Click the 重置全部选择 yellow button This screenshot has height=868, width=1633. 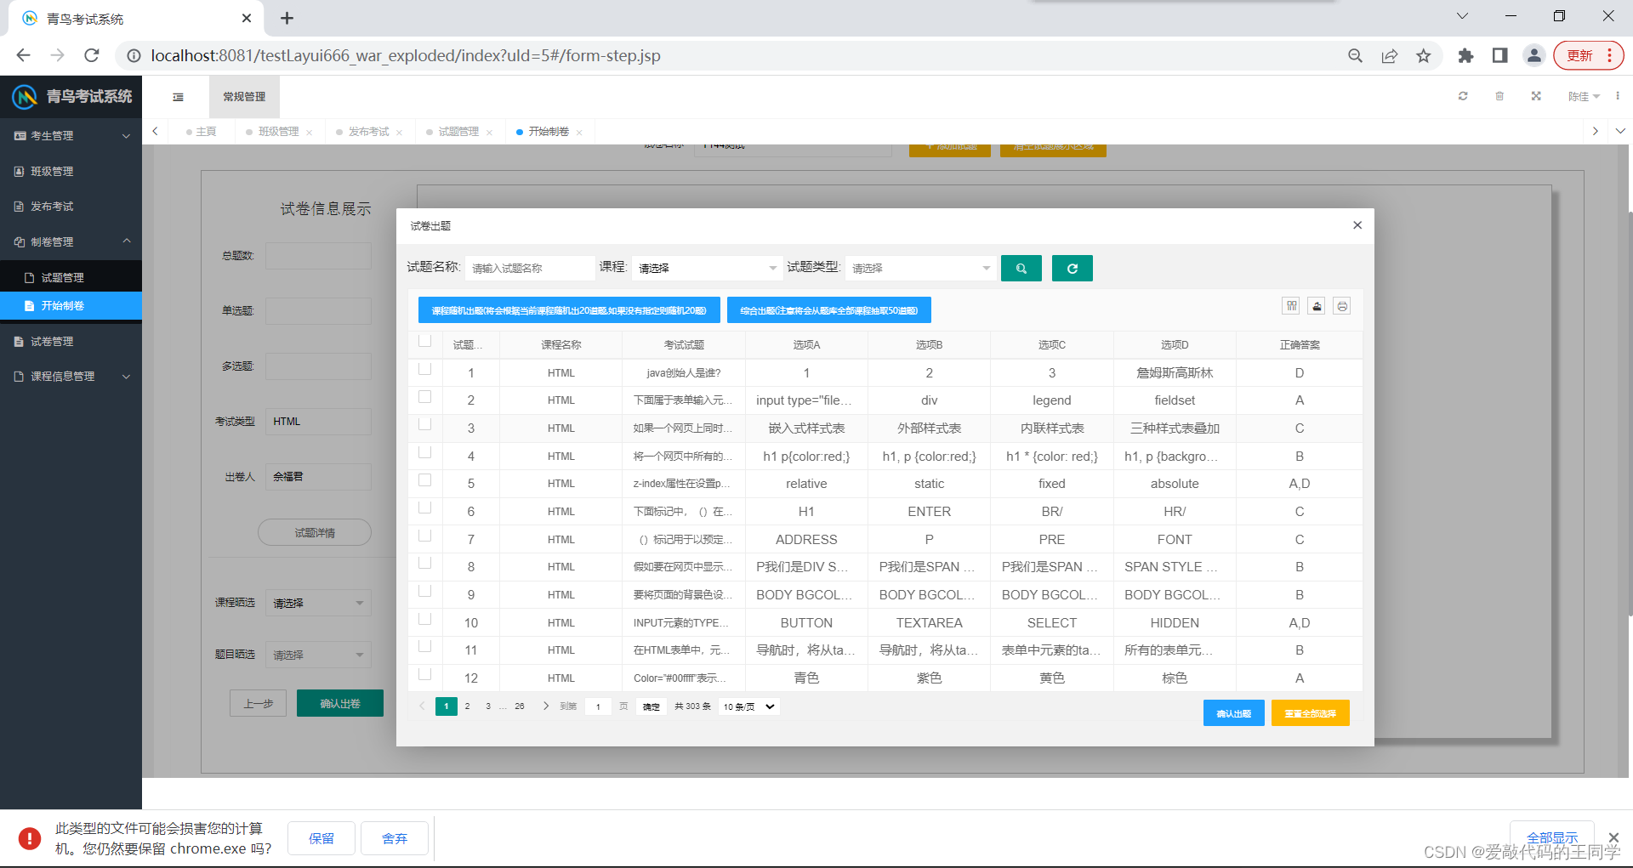point(1310,713)
